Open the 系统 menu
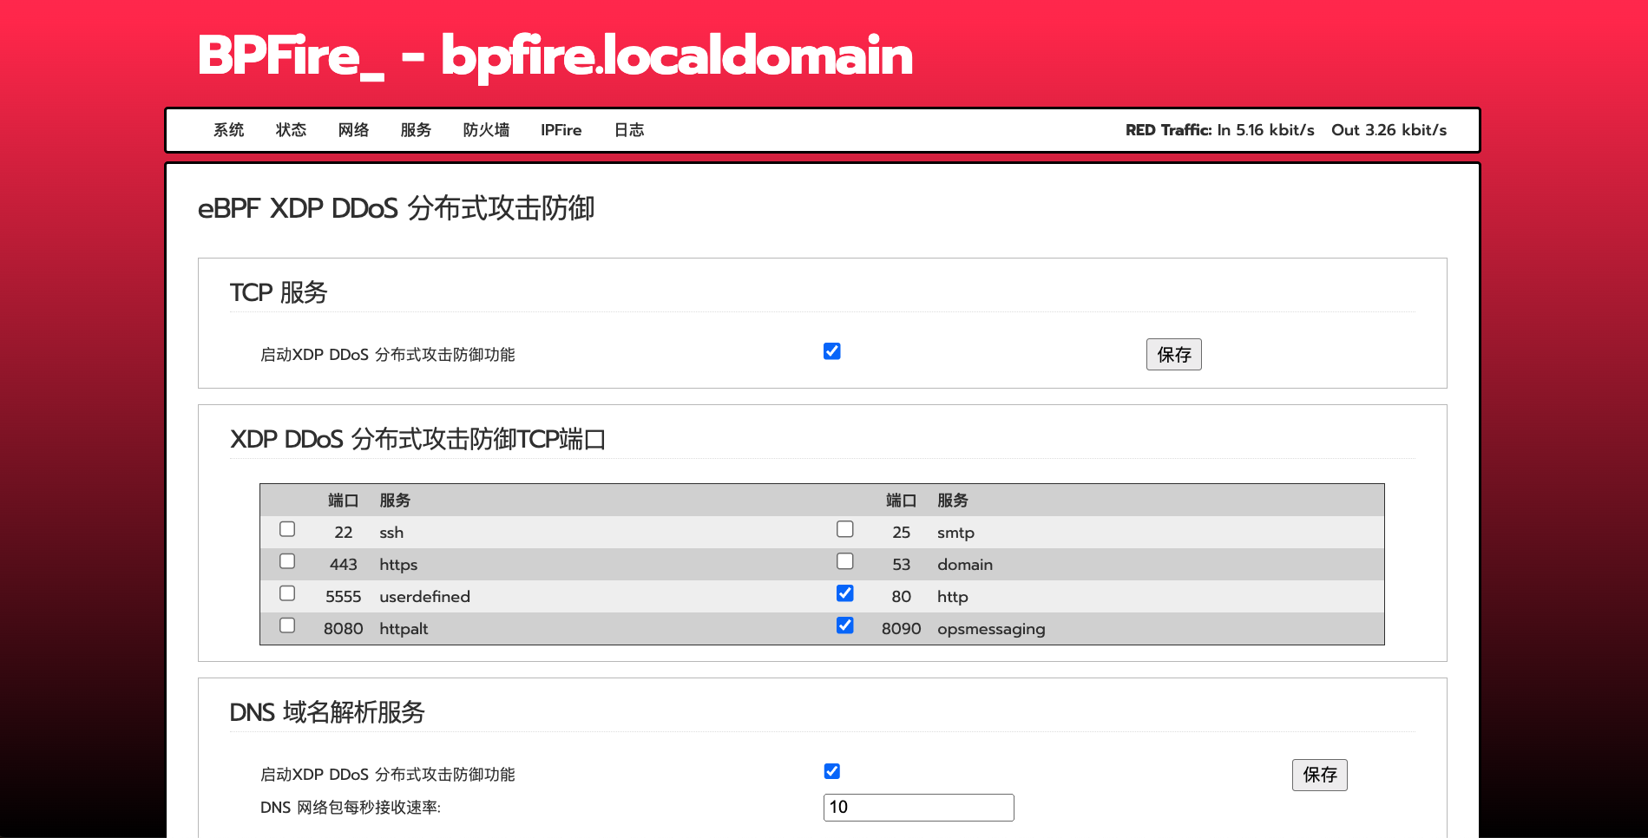This screenshot has height=838, width=1648. [228, 130]
